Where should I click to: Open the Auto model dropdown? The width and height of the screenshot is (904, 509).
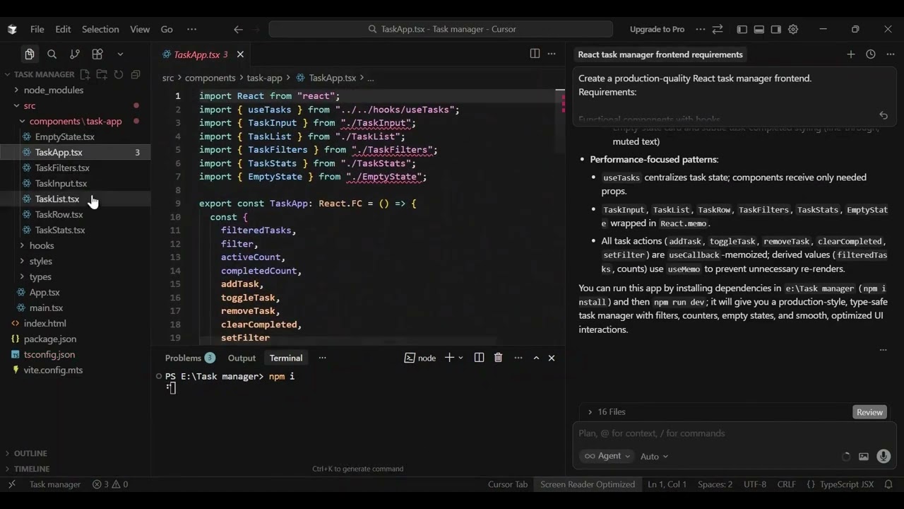pyautogui.click(x=654, y=457)
